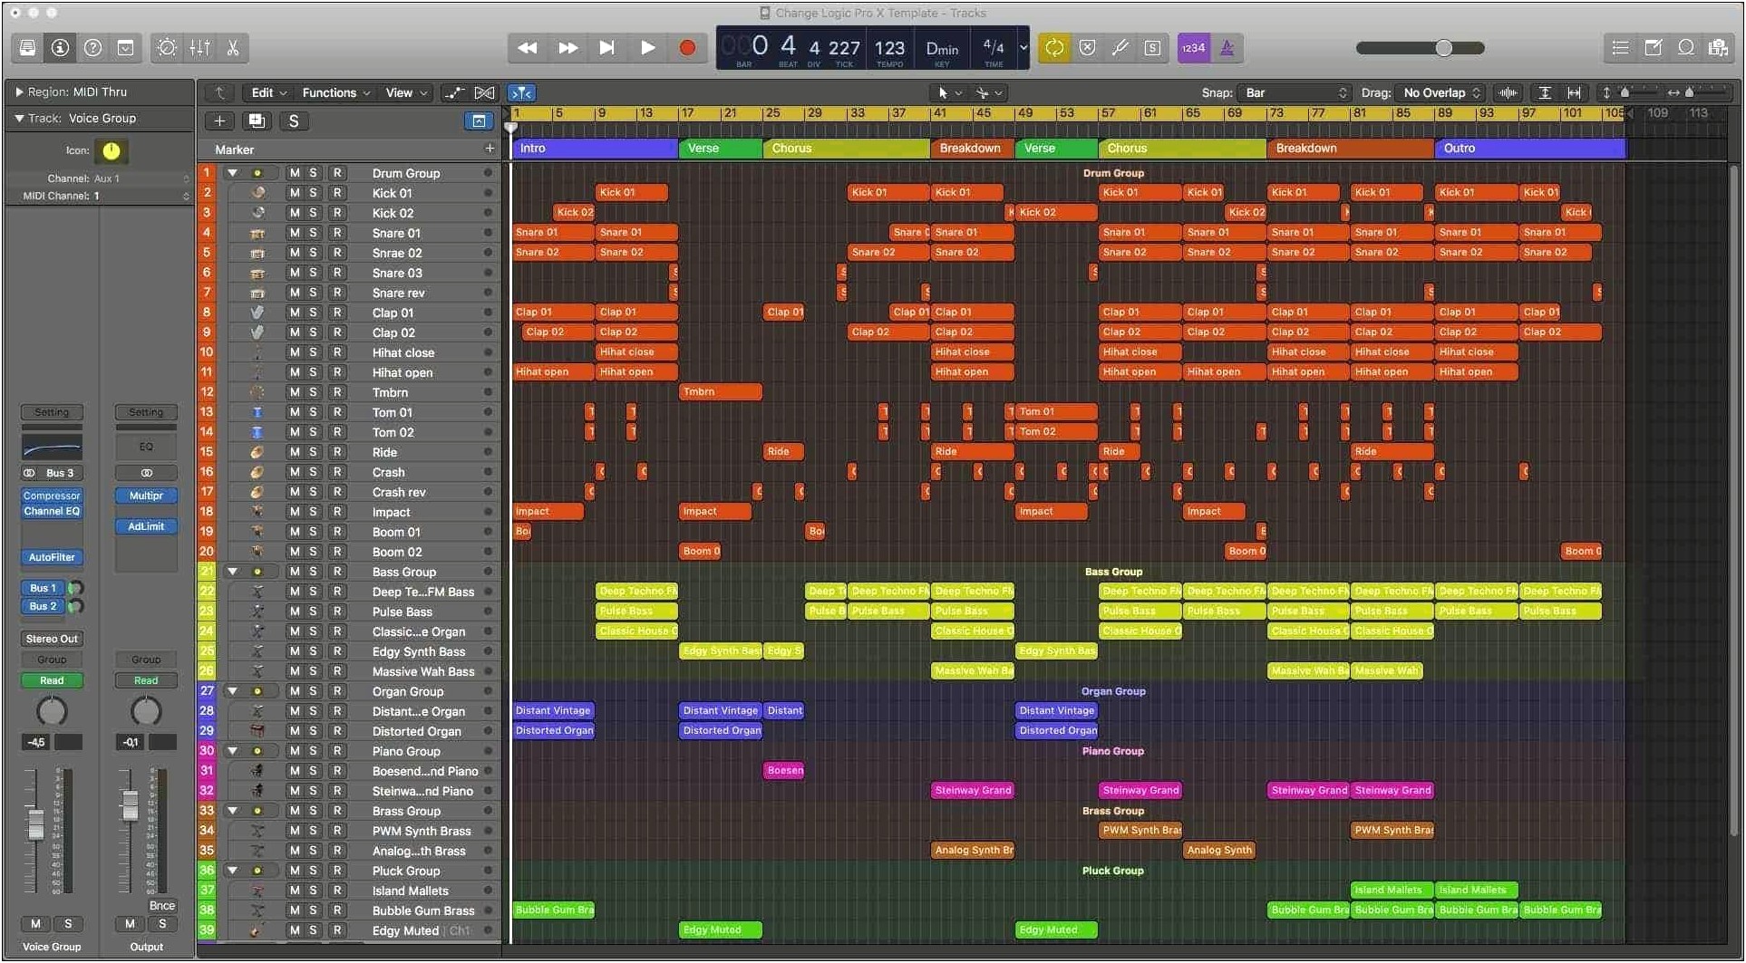Open the pointer tool dropdown
This screenshot has height=963, width=1746.
949,92
